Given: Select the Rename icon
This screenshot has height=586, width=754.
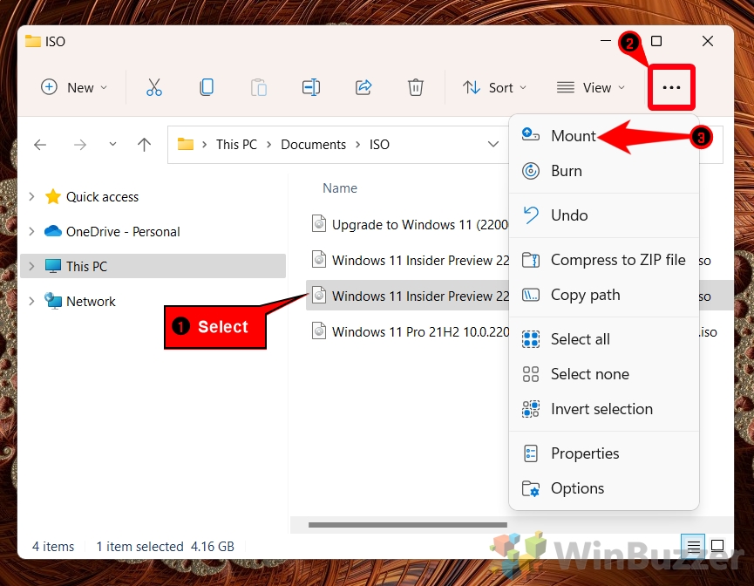Looking at the screenshot, I should [310, 87].
